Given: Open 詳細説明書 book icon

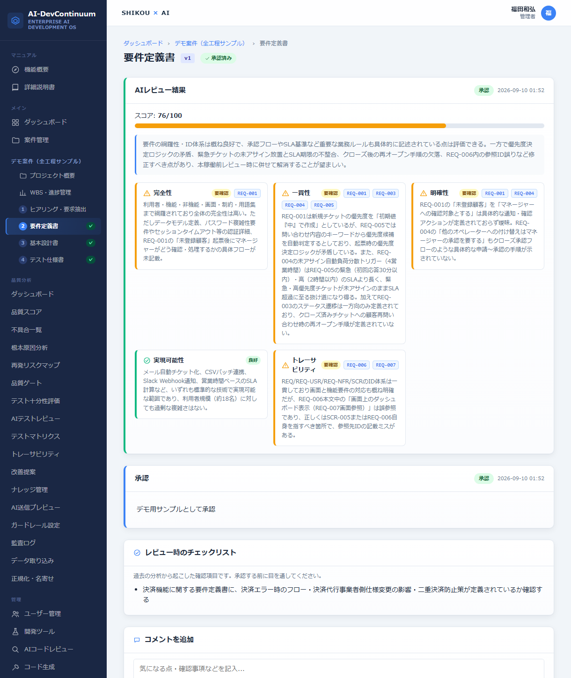Looking at the screenshot, I should tap(15, 87).
